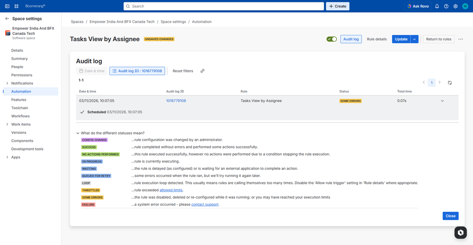
Task: Open Permissions in the sidebar
Action: click(x=22, y=75)
